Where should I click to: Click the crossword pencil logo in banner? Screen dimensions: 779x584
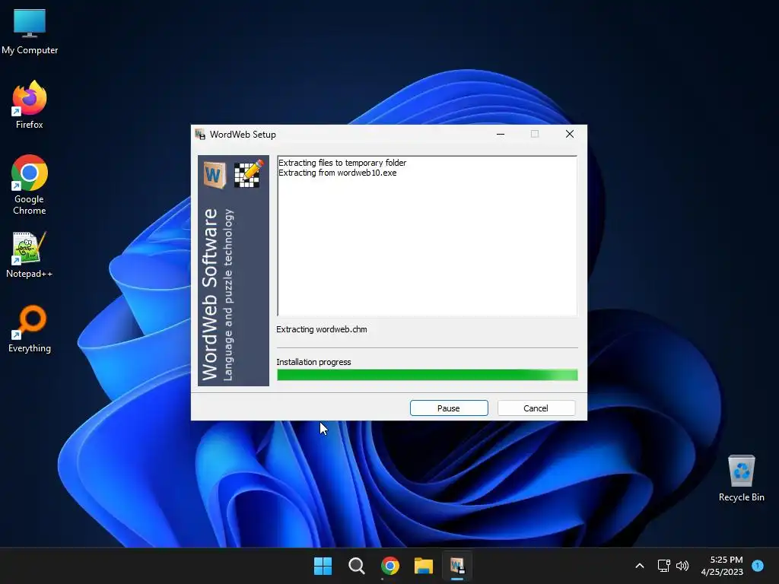[249, 174]
